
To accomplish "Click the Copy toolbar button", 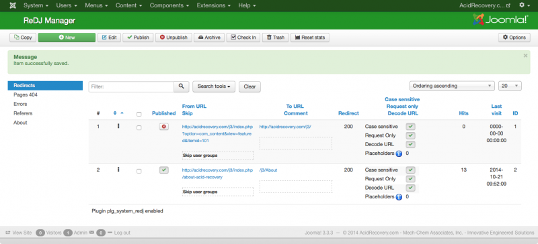I will 23,38.
